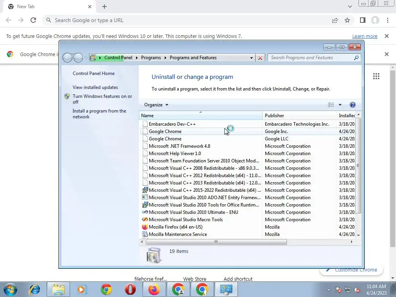396x297 pixels.
Task: Click Chrome's share this page icon
Action: click(x=335, y=20)
